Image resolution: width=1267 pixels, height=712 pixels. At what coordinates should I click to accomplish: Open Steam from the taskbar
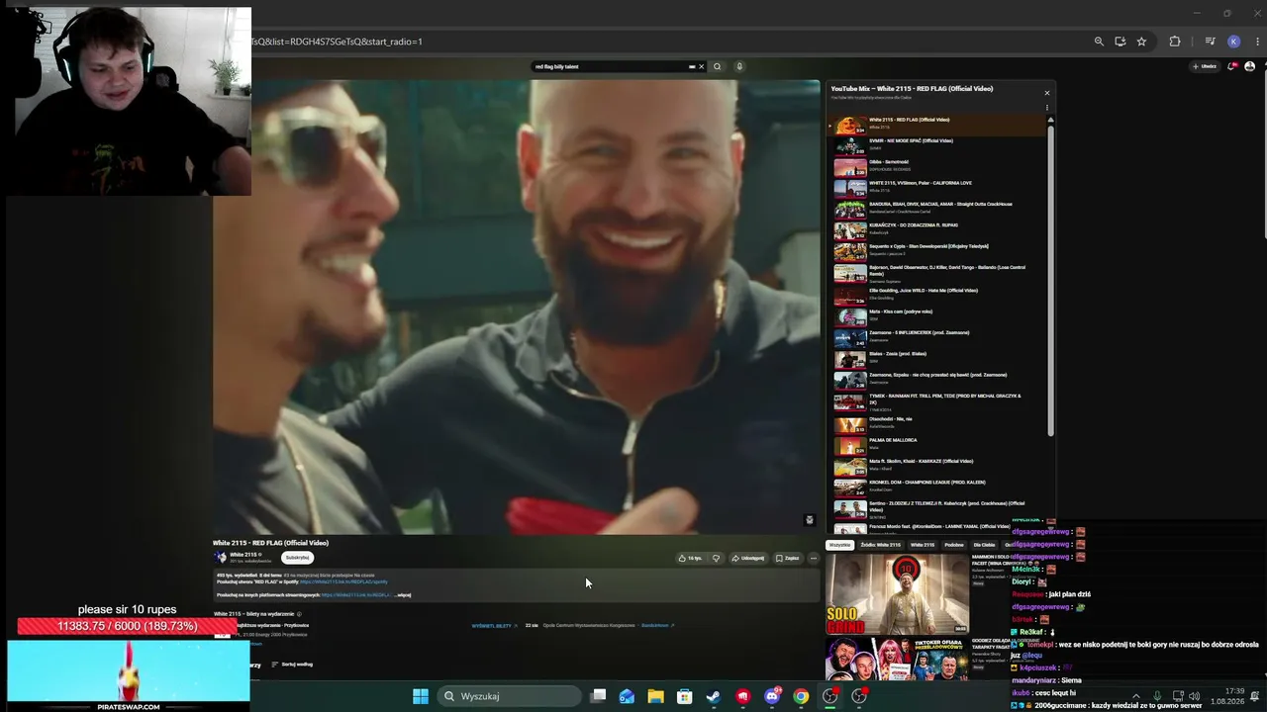tap(713, 696)
